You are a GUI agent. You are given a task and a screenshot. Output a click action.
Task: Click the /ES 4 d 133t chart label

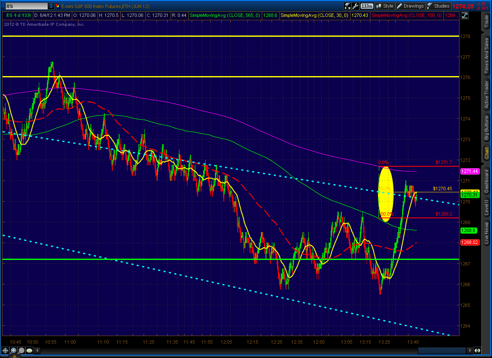pos(18,15)
